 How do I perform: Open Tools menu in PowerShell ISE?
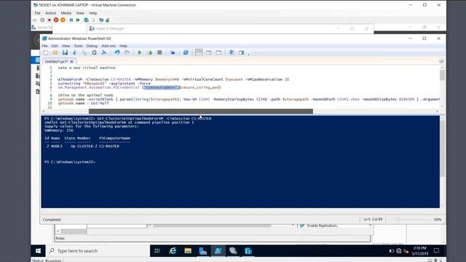point(78,46)
